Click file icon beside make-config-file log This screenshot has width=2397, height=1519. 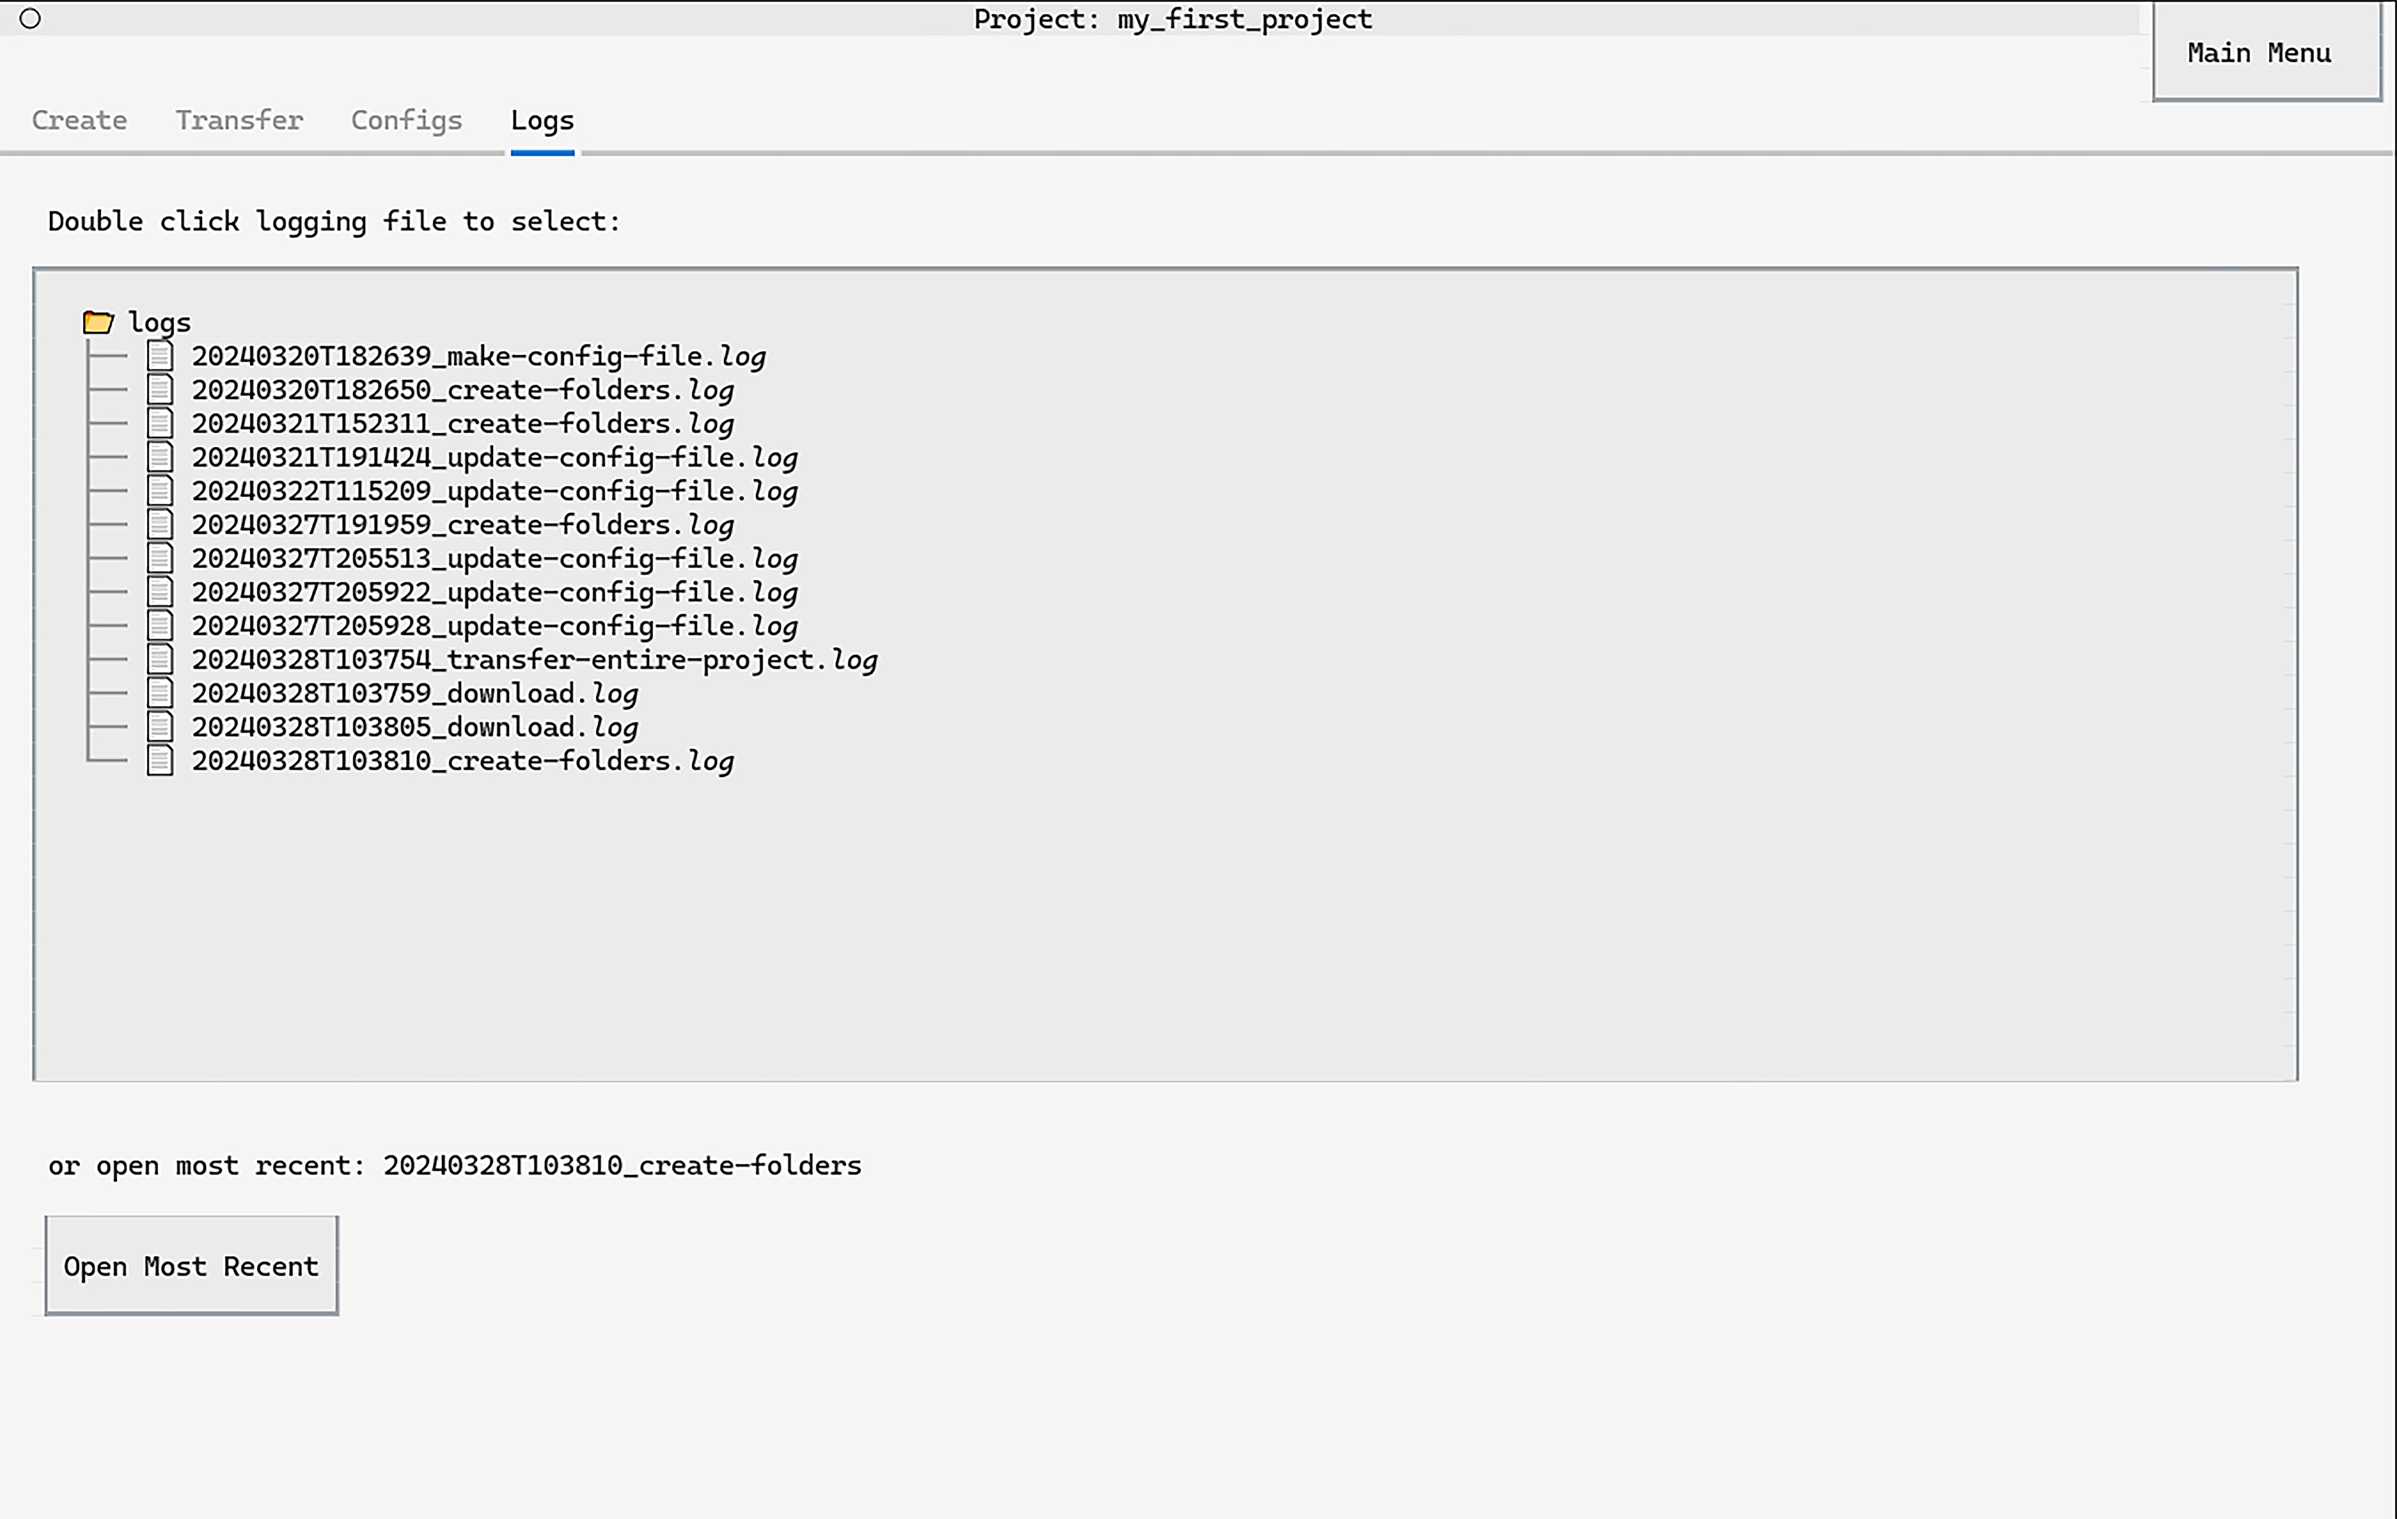tap(160, 355)
